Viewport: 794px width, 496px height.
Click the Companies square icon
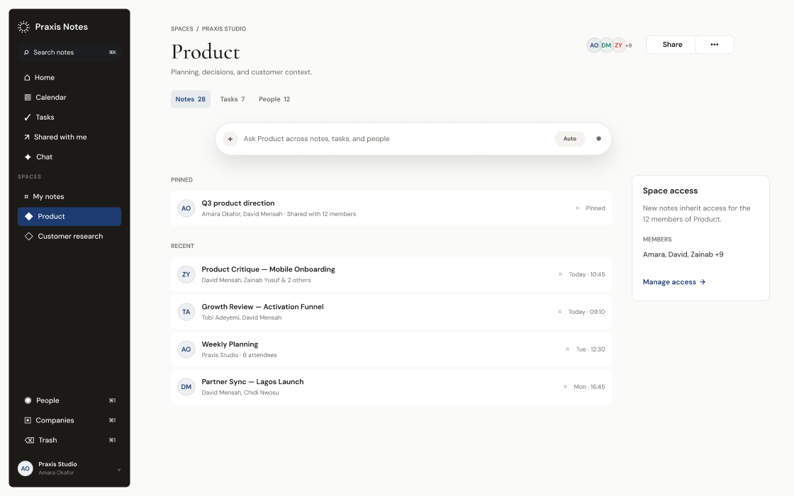click(28, 420)
